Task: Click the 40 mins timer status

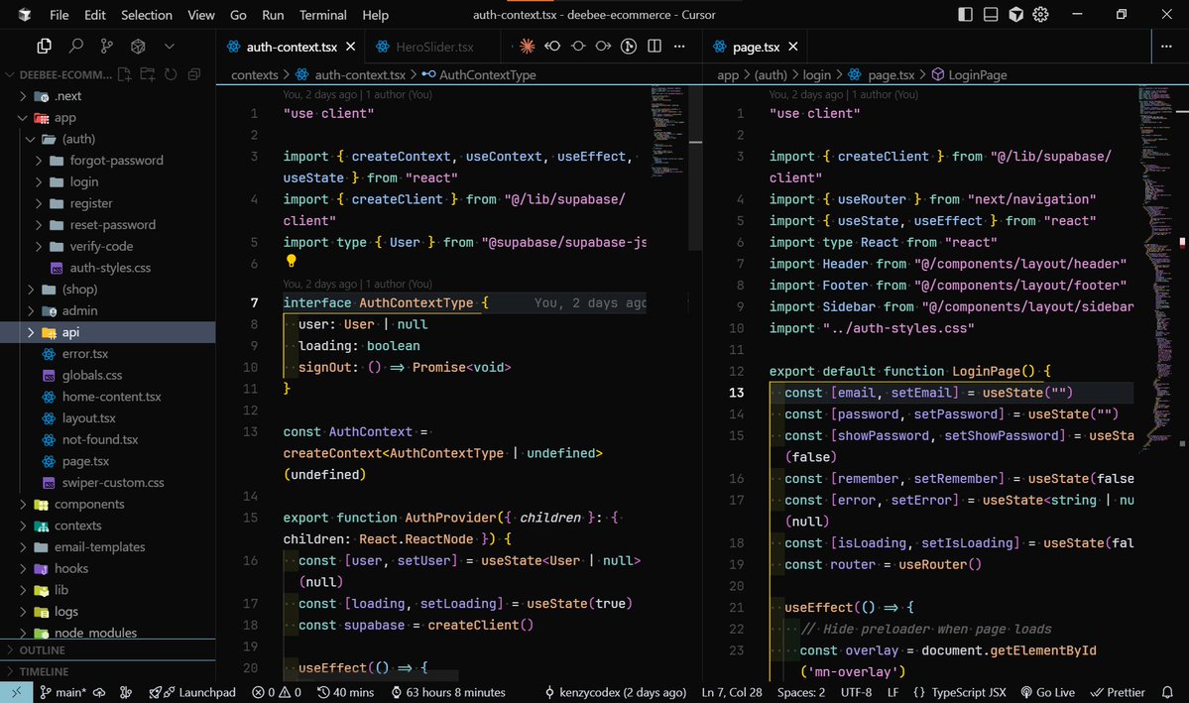Action: [346, 692]
